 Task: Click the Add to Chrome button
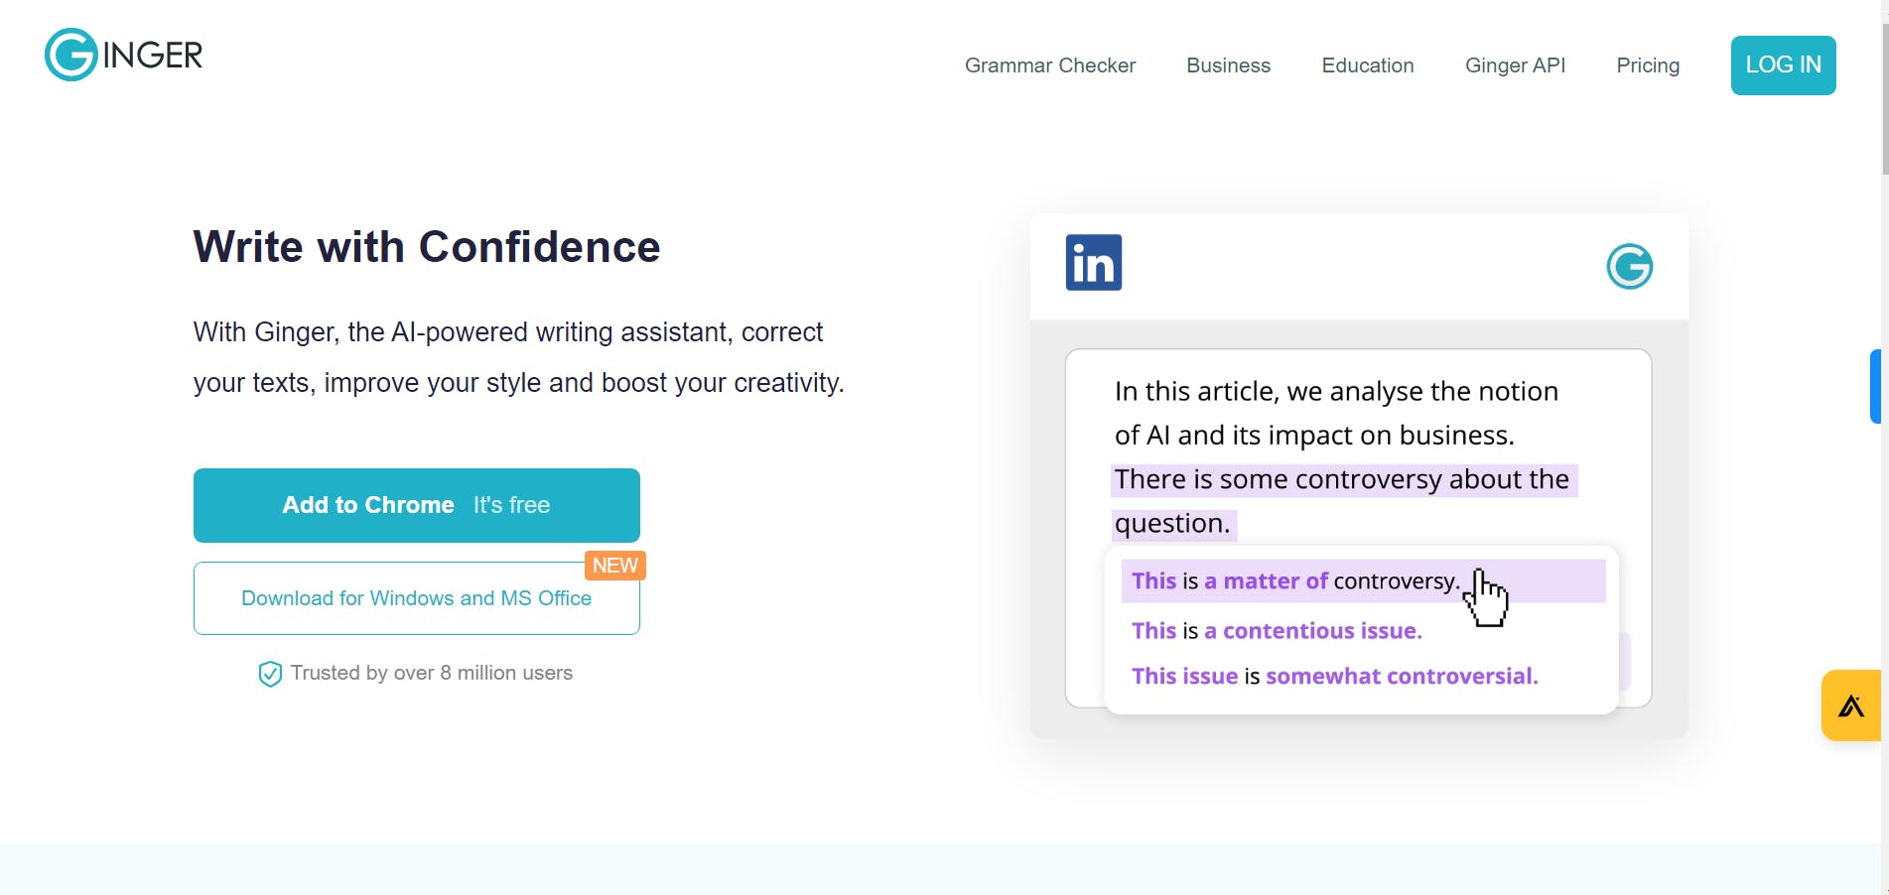[416, 505]
